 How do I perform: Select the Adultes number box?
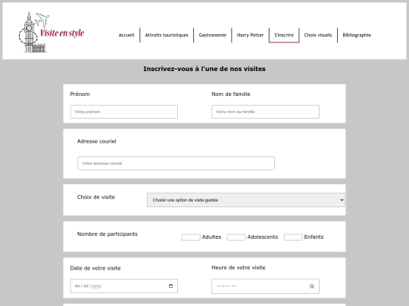pos(191,237)
